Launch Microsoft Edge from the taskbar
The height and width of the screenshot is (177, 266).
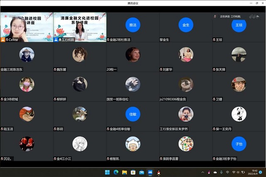[116, 172]
